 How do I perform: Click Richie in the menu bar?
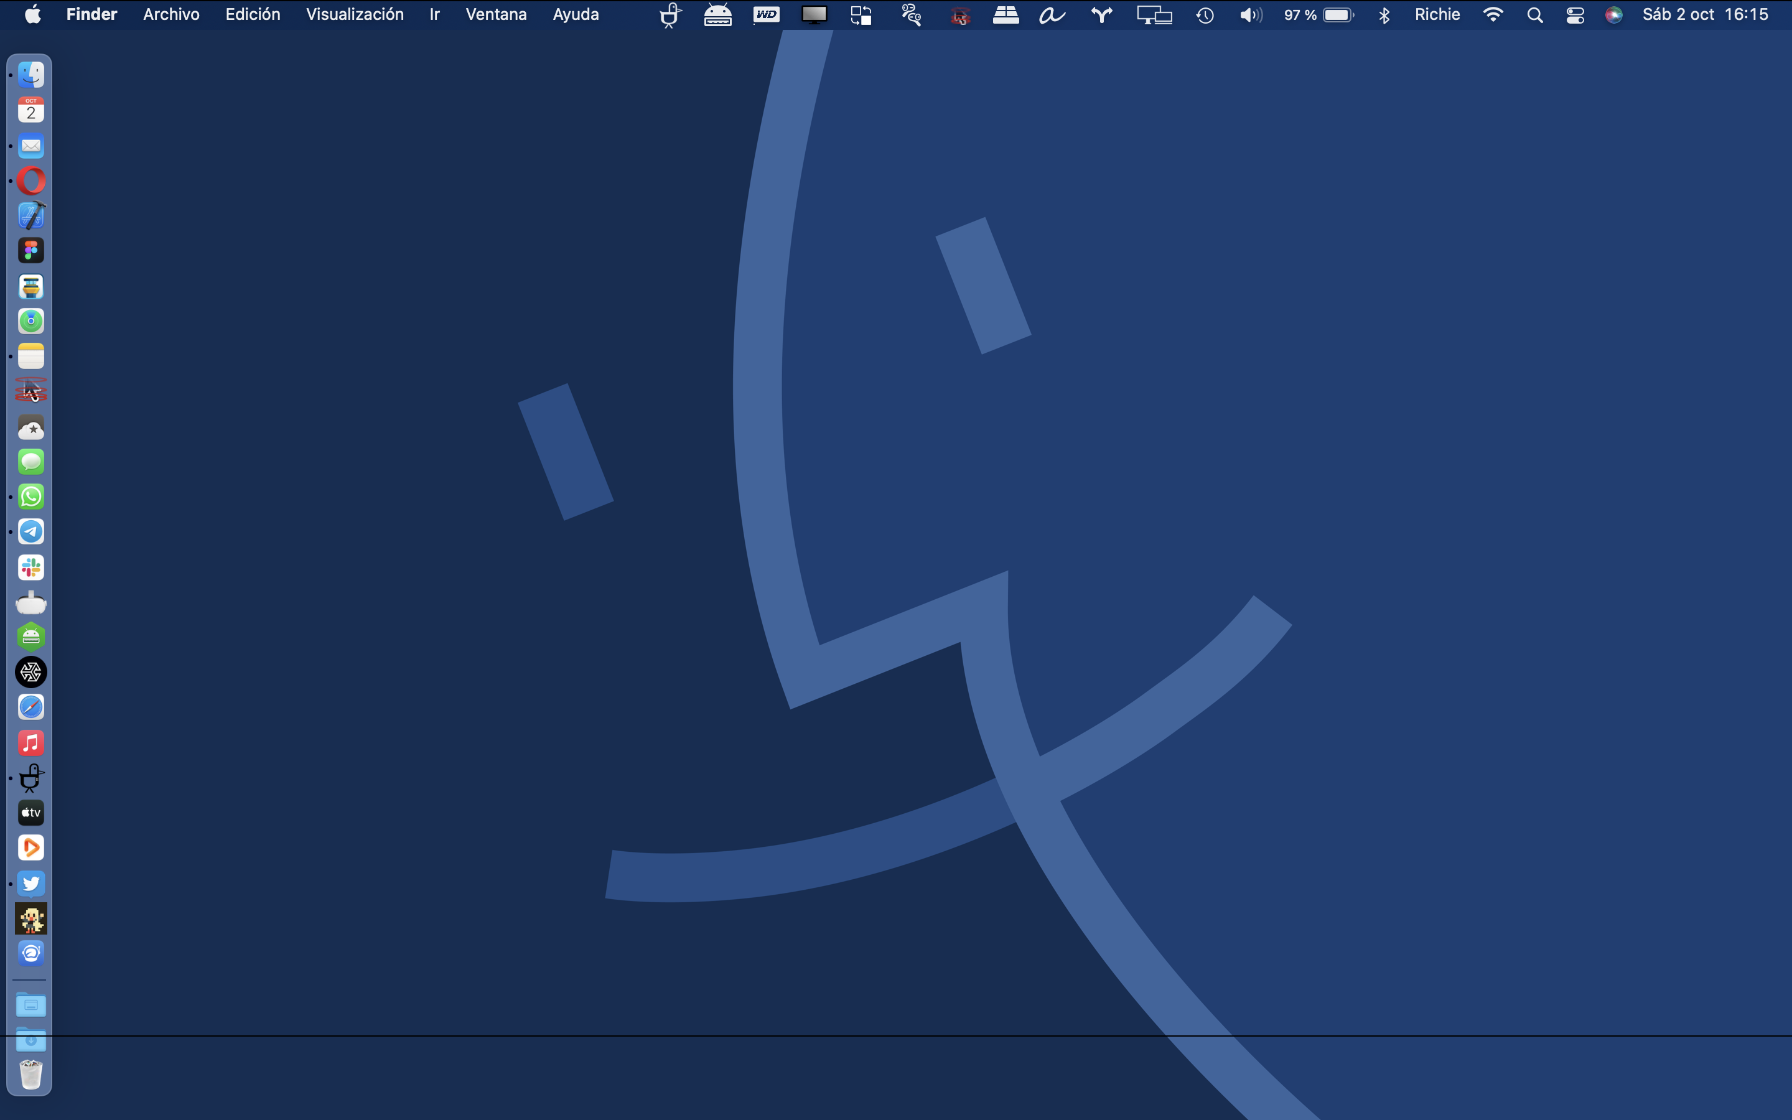coord(1437,14)
